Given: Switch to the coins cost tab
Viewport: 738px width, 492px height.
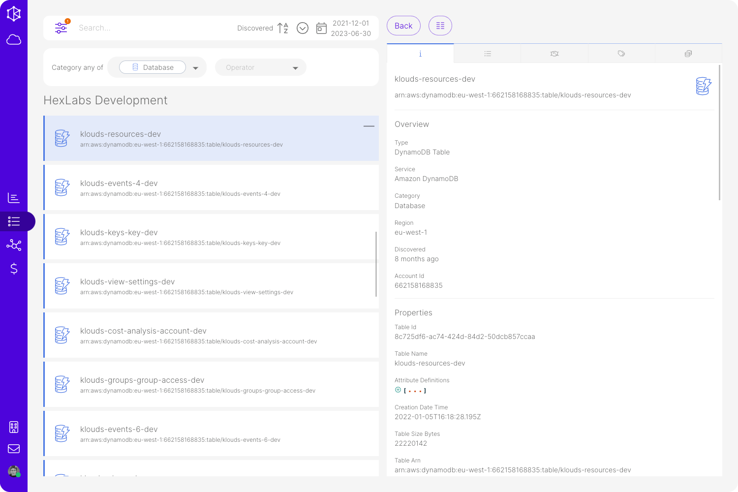Looking at the screenshot, I should [688, 54].
